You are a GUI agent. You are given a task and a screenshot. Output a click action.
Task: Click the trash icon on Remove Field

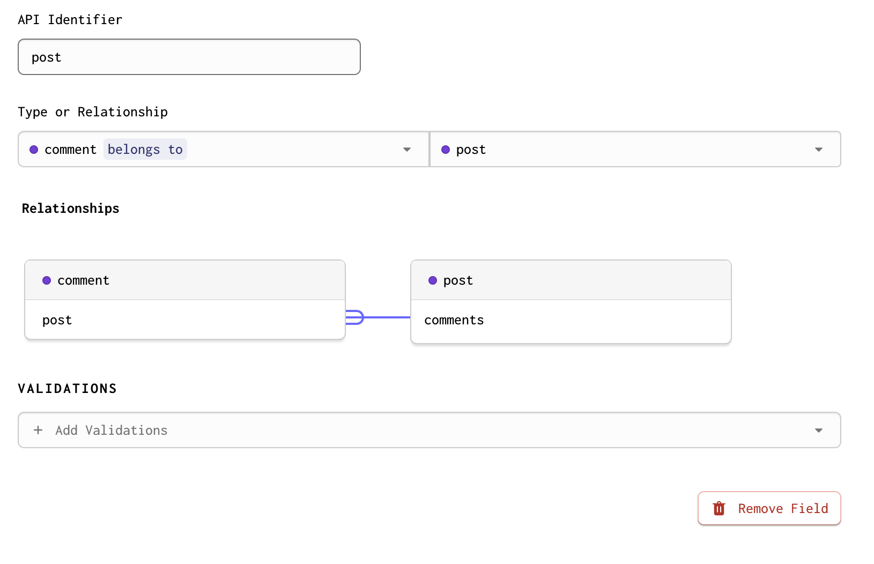click(719, 508)
